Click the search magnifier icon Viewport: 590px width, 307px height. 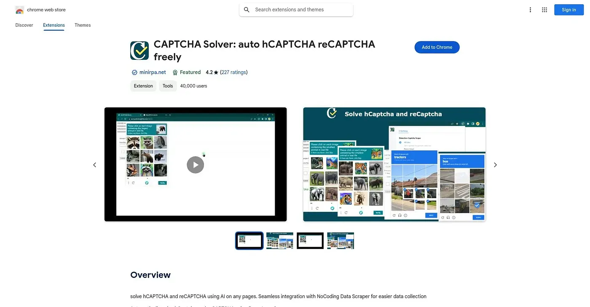[x=247, y=10]
